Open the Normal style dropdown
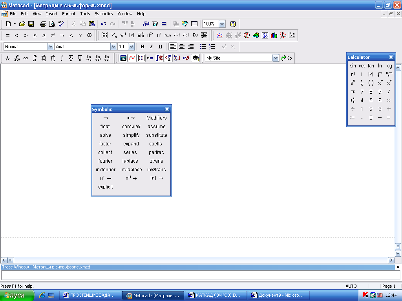Image resolution: width=402 pixels, height=301 pixels. coord(51,47)
